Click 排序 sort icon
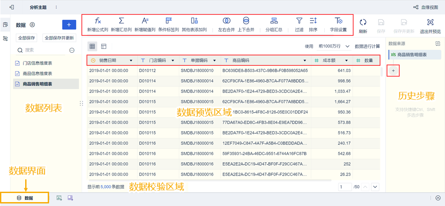The height and width of the screenshot is (206, 445). point(313,21)
